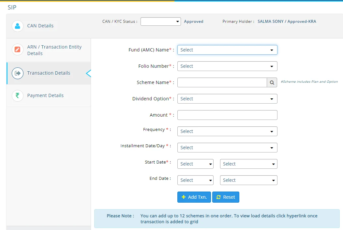Open the Folio Number dropdown
Image resolution: width=343 pixels, height=230 pixels.
[x=227, y=66]
